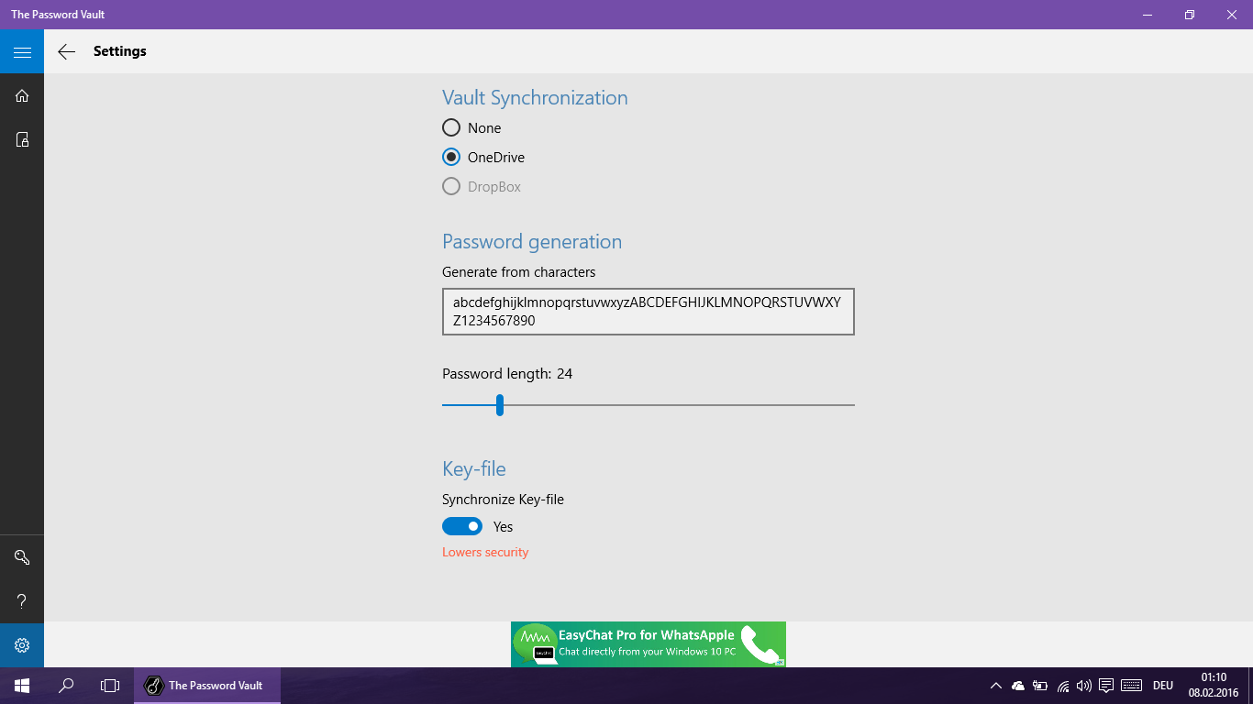This screenshot has width=1253, height=704.
Task: Open the Windows Start menu
Action: 22,686
